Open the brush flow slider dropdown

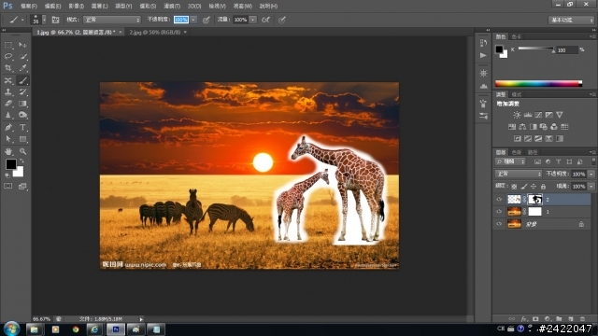click(253, 20)
